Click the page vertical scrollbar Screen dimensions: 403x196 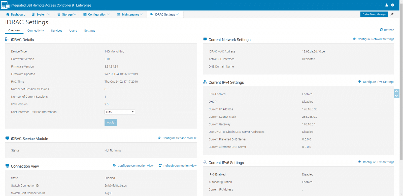(401, 82)
